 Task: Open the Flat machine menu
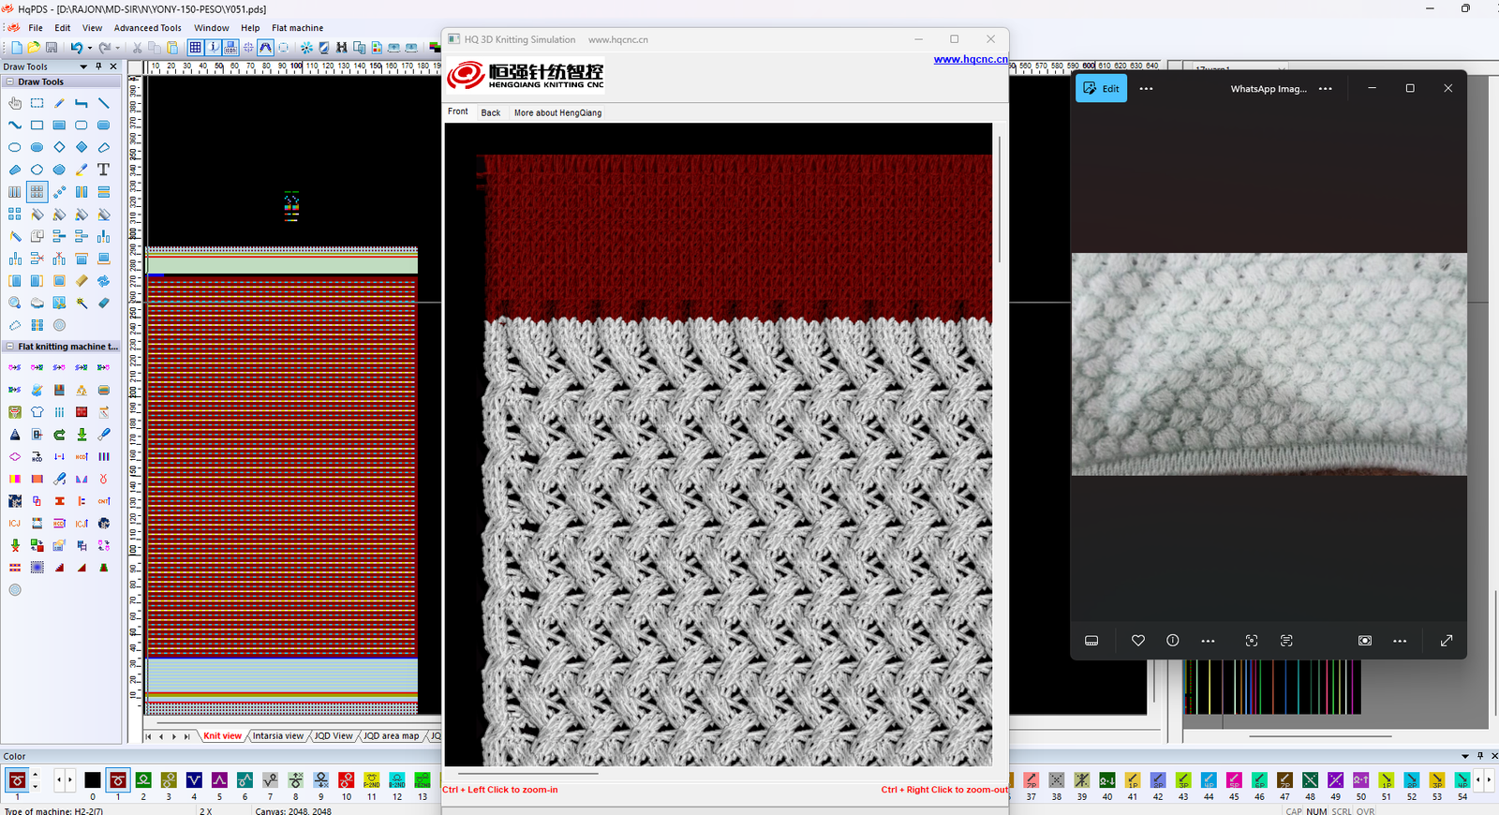pyautogui.click(x=297, y=28)
